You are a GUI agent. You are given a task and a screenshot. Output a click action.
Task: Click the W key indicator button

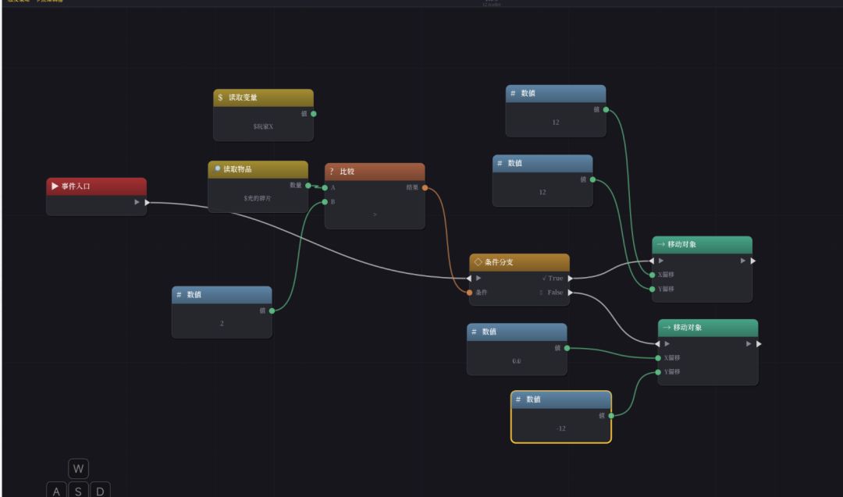[79, 469]
